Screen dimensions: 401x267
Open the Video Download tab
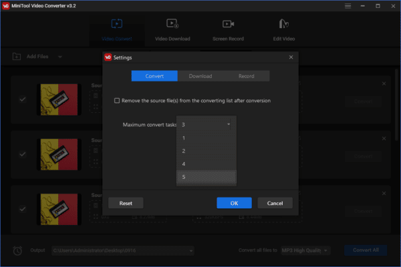click(172, 30)
